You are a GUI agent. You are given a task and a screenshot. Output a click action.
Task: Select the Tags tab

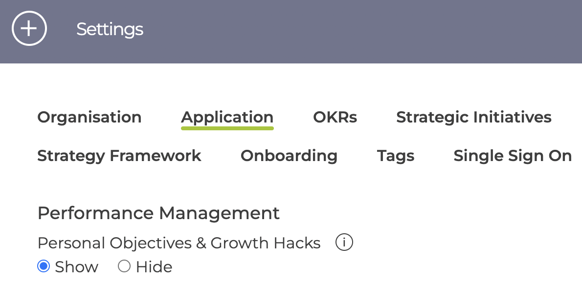pos(395,156)
